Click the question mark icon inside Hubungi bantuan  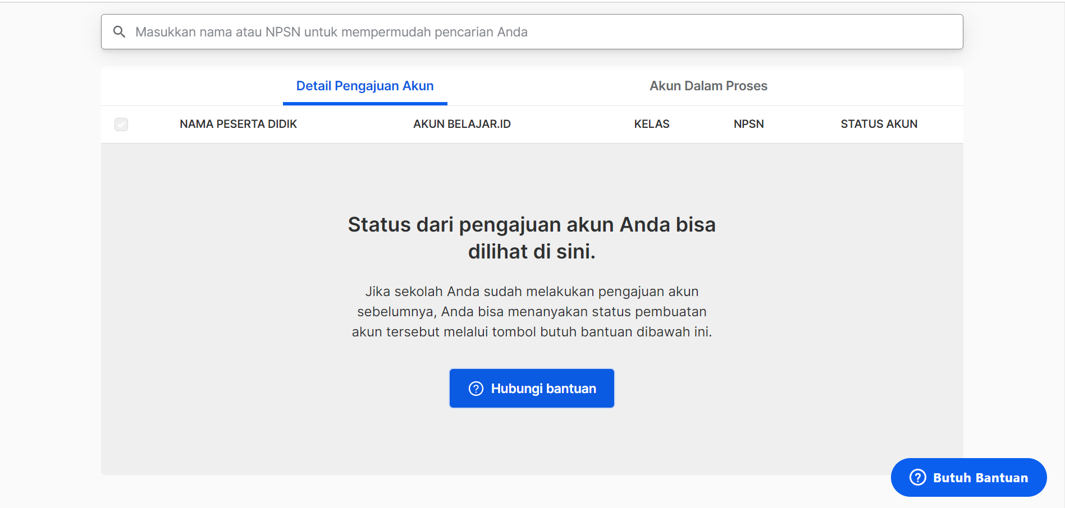tap(476, 388)
